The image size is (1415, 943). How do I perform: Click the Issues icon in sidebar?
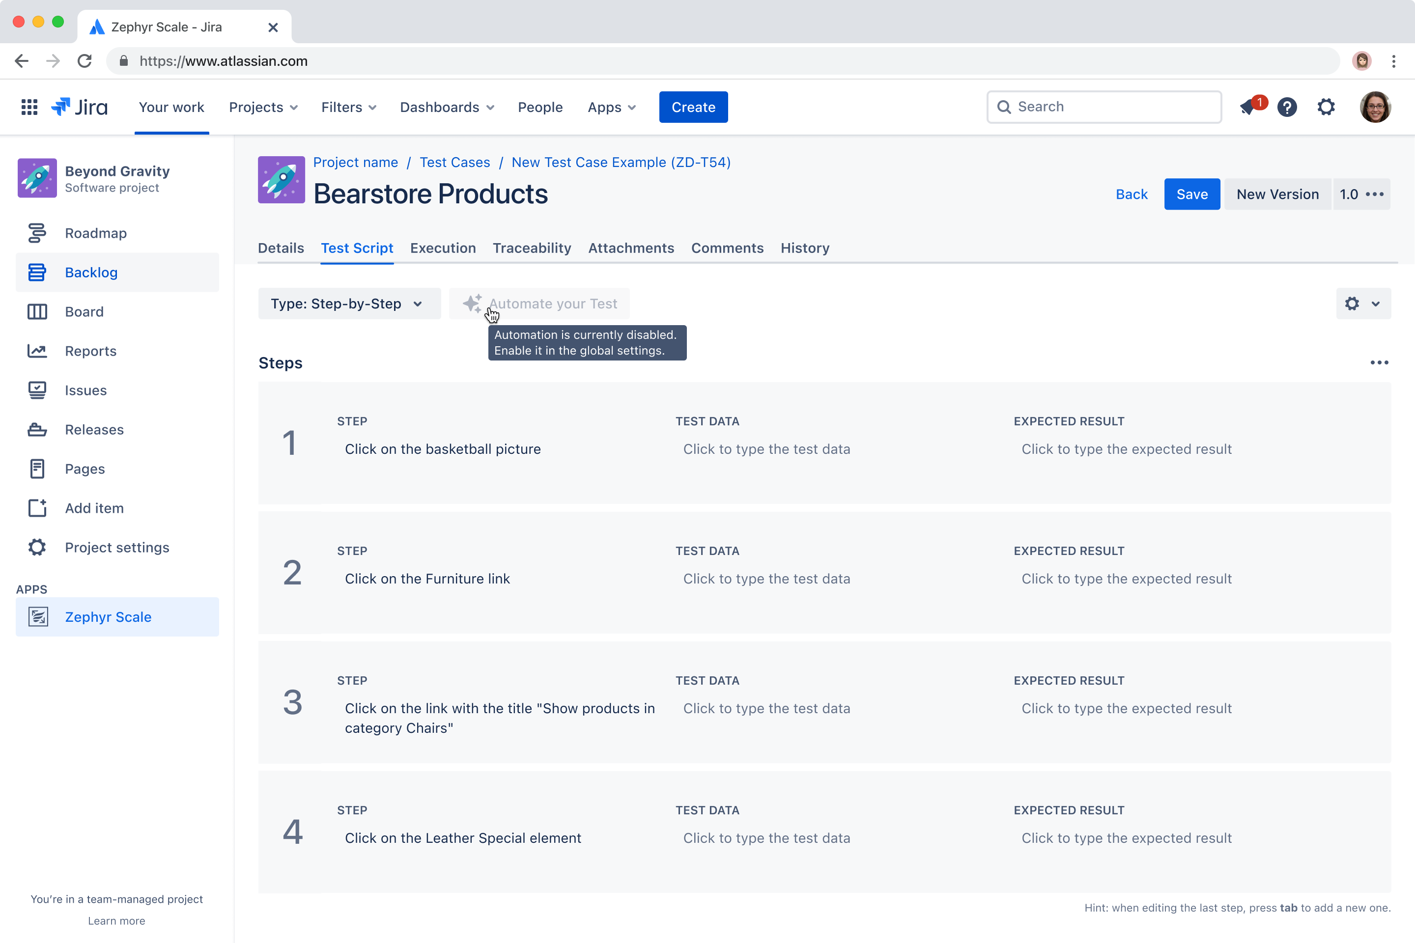37,390
